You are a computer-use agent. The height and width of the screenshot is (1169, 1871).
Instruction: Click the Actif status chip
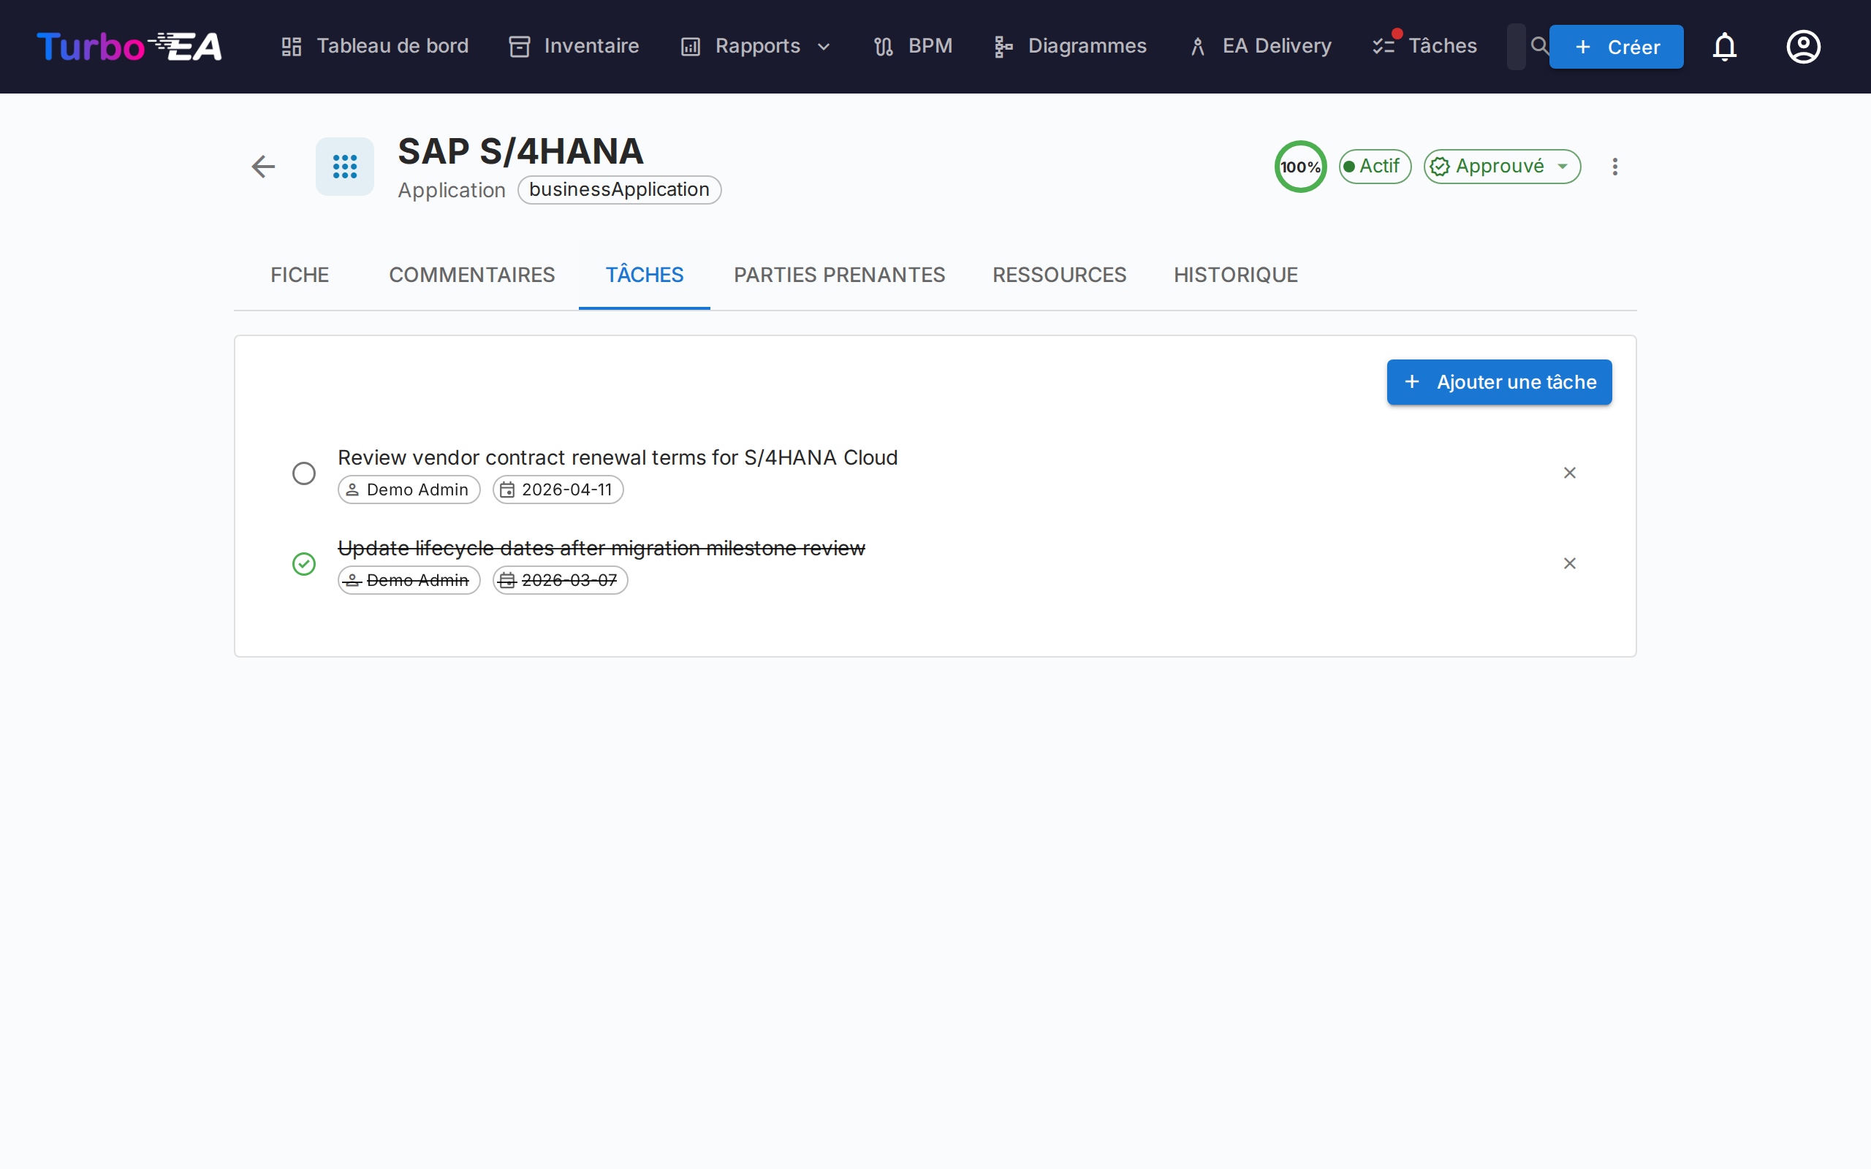1375,167
